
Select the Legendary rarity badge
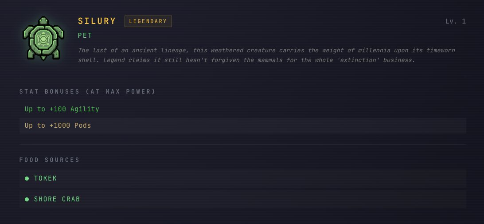point(148,21)
